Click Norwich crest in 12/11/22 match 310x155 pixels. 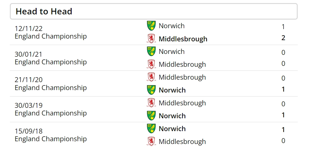click(151, 26)
